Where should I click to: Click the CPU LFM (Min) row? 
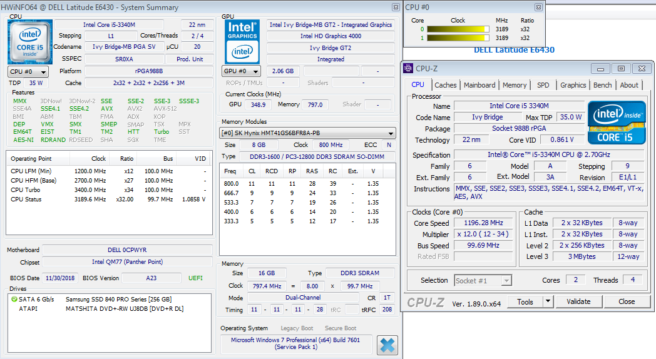109,171
